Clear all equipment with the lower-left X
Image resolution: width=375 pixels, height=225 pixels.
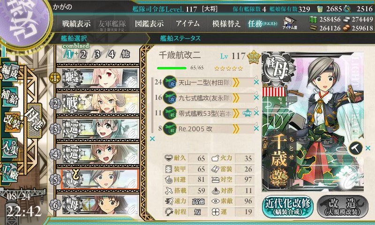(152, 139)
